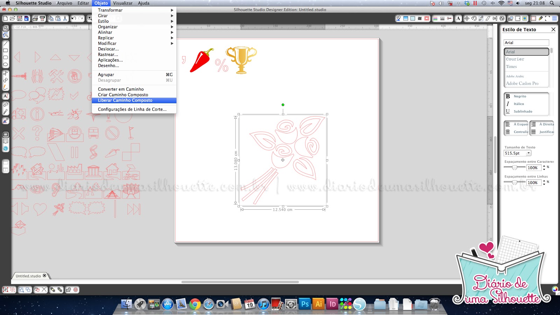Expand the Alinhar submenu
This screenshot has width=560, height=315.
pyautogui.click(x=134, y=33)
